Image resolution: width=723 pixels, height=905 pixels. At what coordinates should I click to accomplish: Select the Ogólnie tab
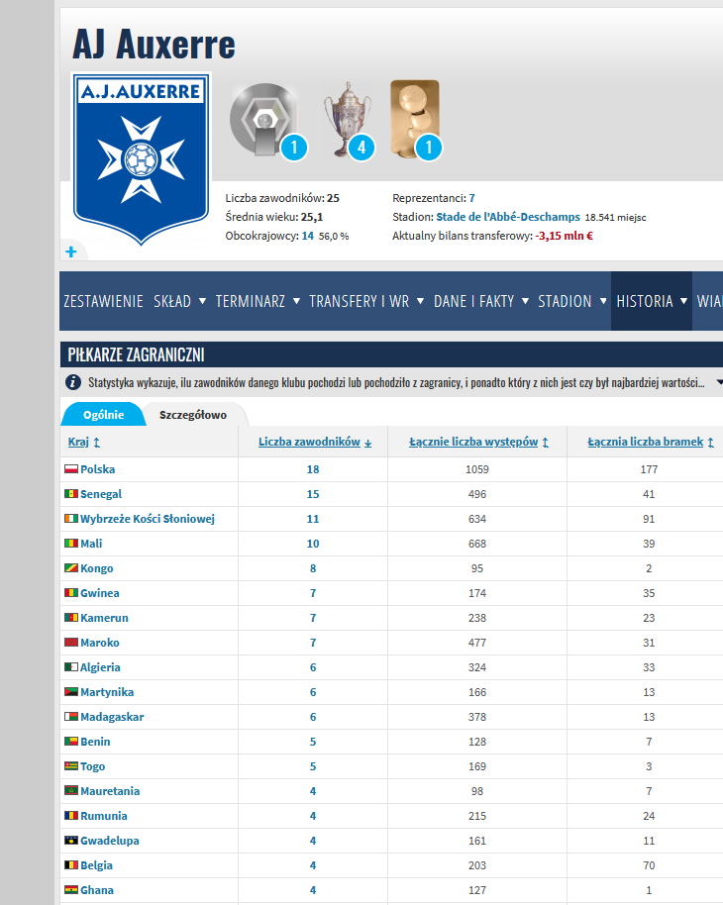(103, 415)
